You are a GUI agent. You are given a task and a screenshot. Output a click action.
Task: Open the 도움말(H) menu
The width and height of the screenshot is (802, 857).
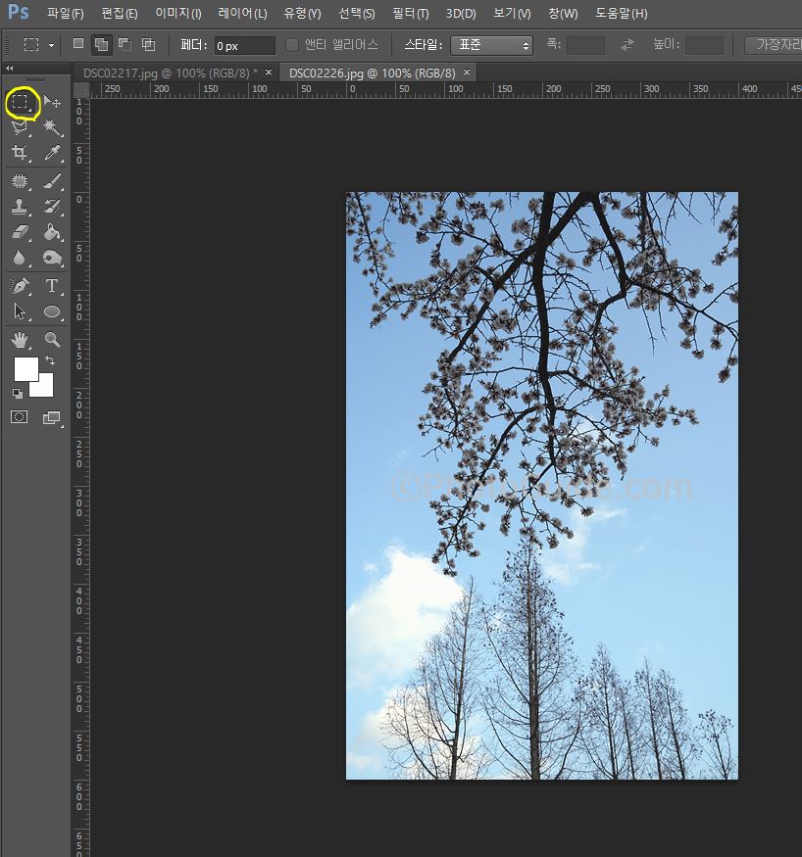(x=621, y=13)
